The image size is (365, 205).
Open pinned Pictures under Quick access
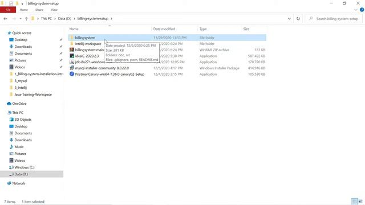point(21,60)
